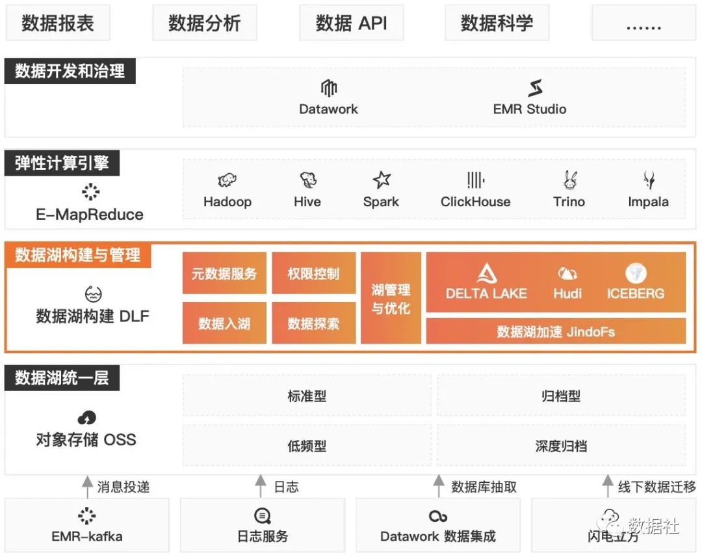Open the 元数据服务 tile
The height and width of the screenshot is (557, 702).
point(224,273)
